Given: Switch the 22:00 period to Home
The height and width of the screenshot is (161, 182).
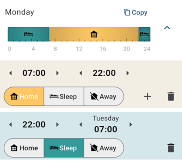Looking at the screenshot, I should click(24, 148).
